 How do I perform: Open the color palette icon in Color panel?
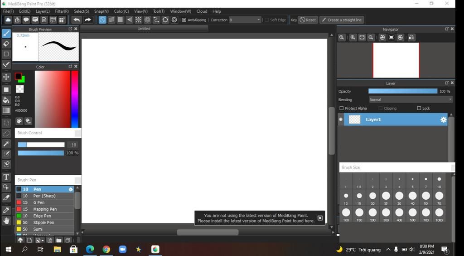(19, 121)
